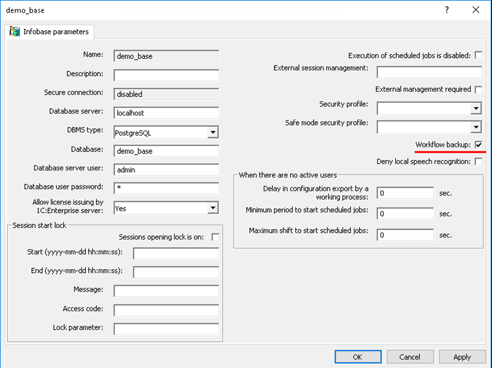The height and width of the screenshot is (368, 492).
Task: Click the Infobase parameters tab icon
Action: [15, 31]
